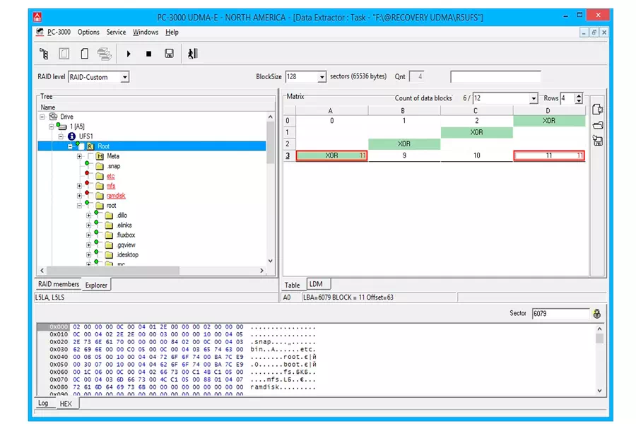Viewport: 636px width, 424px height.
Task: Click the tree scroll down arrow
Action: (x=270, y=261)
